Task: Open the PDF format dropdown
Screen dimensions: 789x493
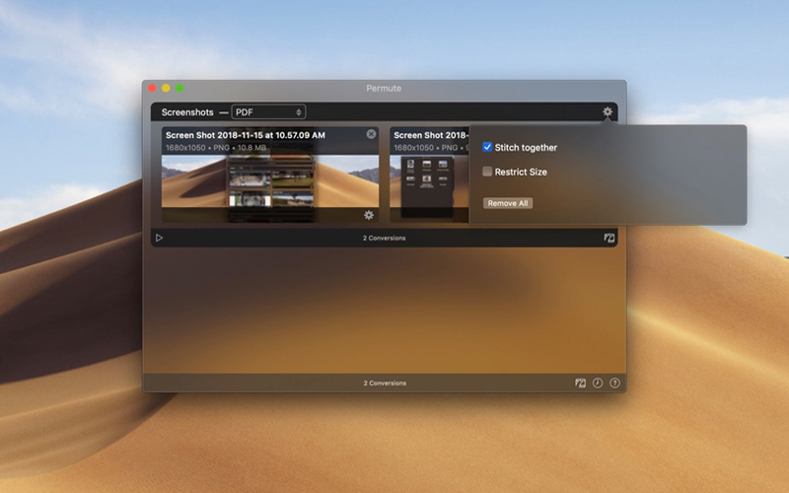Action: point(268,111)
